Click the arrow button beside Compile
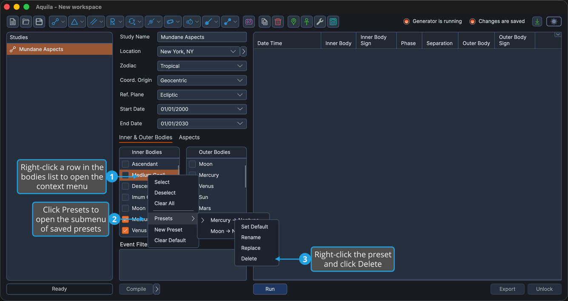The width and height of the screenshot is (568, 301). 157,289
